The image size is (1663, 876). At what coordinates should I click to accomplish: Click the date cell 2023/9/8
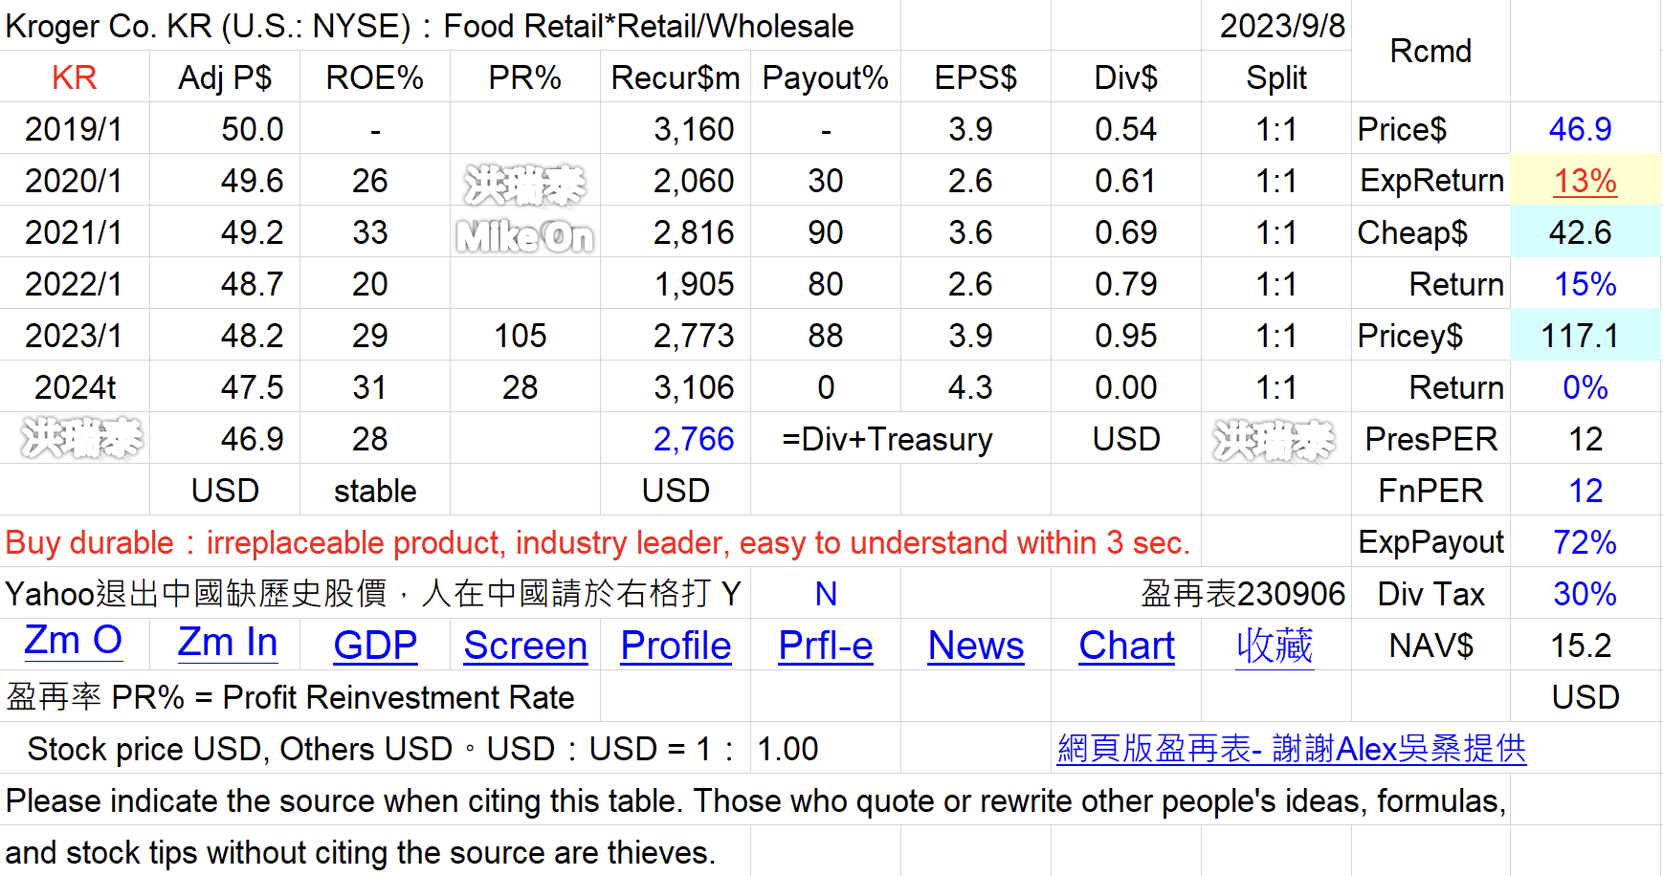tap(1282, 26)
